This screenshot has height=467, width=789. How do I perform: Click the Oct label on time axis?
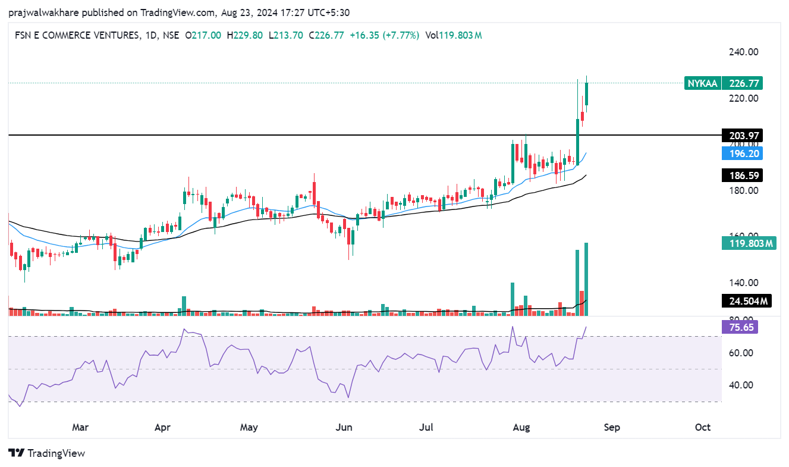(x=703, y=427)
